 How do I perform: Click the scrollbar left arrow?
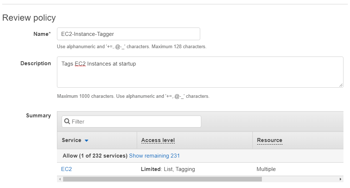click(59, 179)
